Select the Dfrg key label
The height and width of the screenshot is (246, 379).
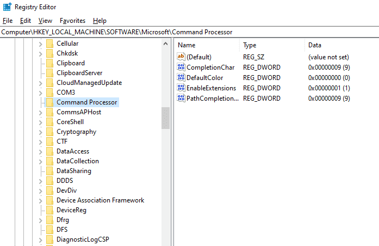click(63, 220)
